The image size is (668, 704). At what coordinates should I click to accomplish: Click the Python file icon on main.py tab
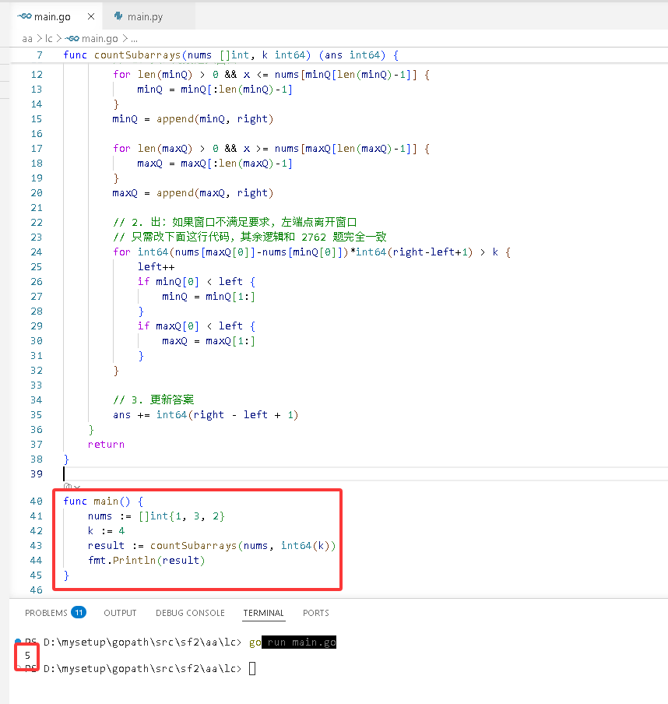pos(118,16)
